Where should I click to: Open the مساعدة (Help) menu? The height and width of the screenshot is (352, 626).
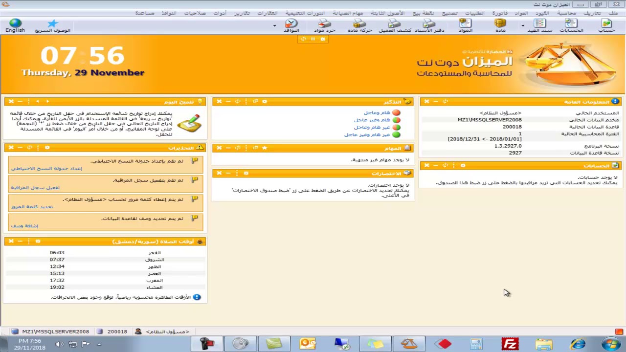coord(145,13)
